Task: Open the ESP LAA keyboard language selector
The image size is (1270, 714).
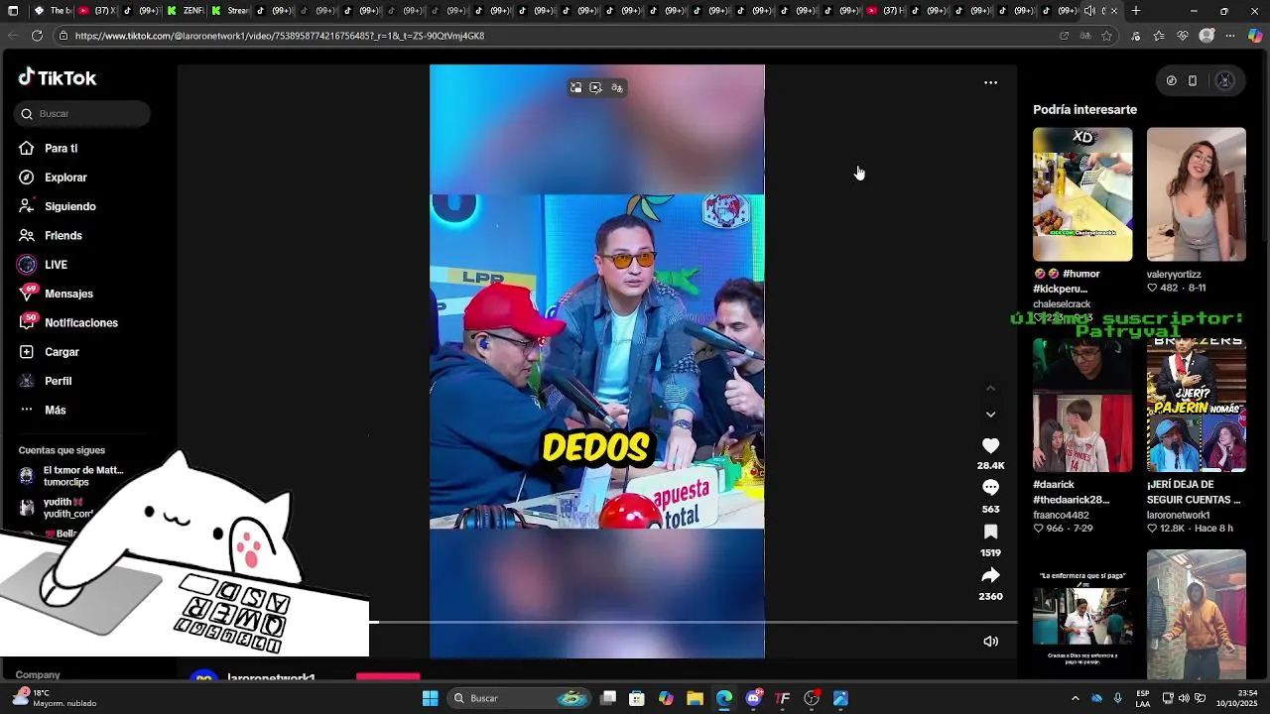Action: coord(1143,699)
